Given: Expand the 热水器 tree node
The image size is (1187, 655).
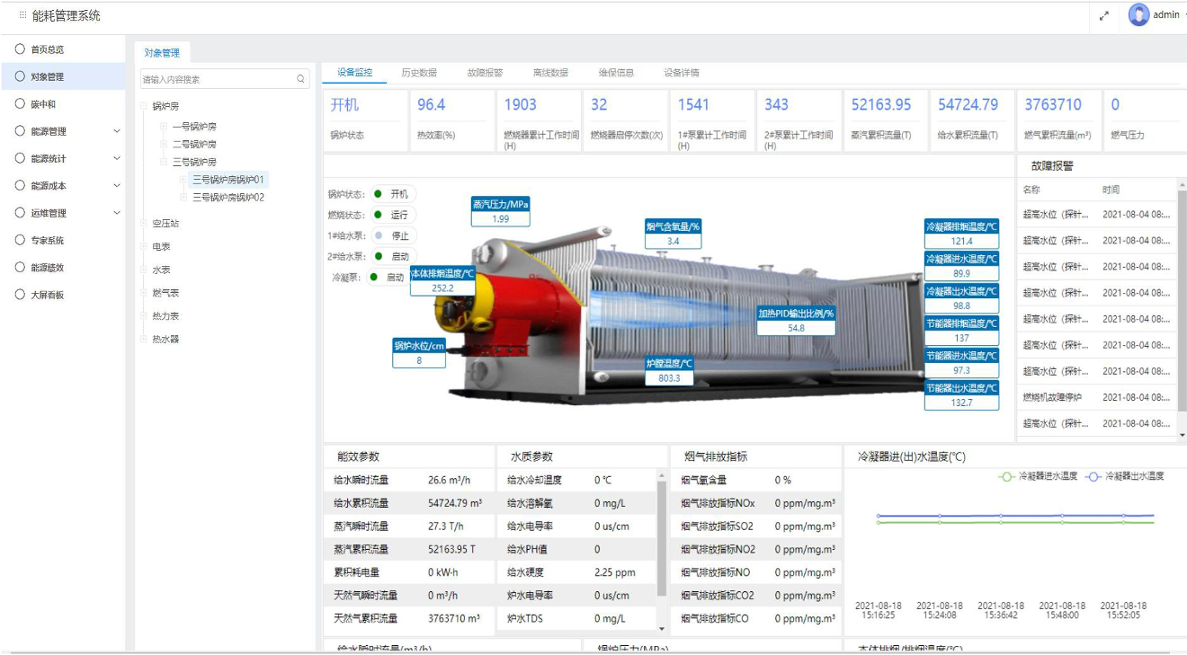Looking at the screenshot, I should click(x=144, y=340).
